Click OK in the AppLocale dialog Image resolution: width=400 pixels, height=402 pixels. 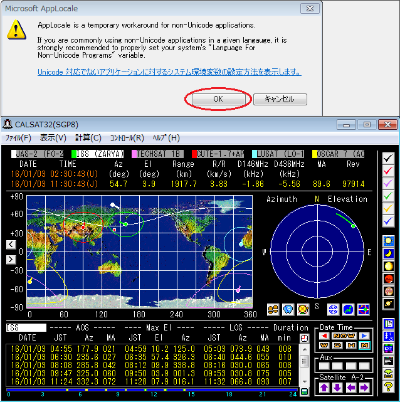click(218, 99)
